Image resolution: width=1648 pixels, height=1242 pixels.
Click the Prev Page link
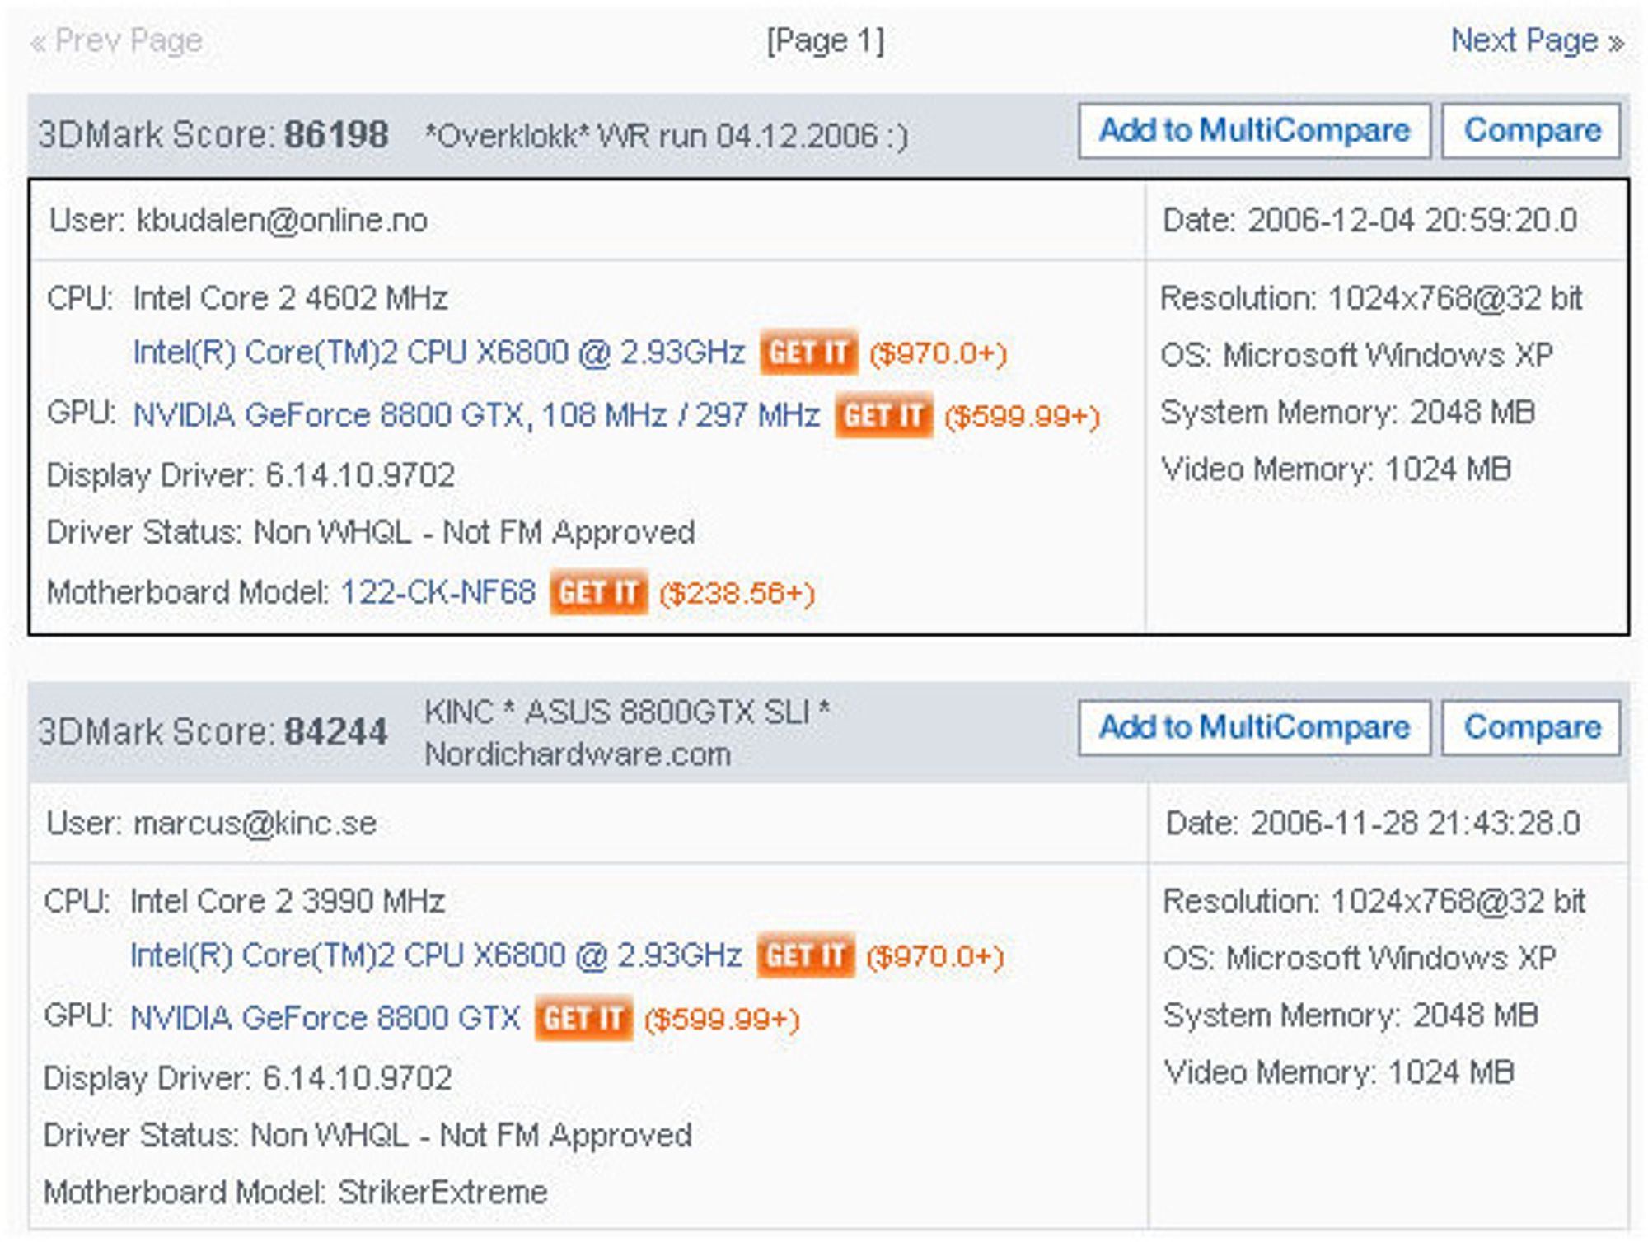(116, 40)
